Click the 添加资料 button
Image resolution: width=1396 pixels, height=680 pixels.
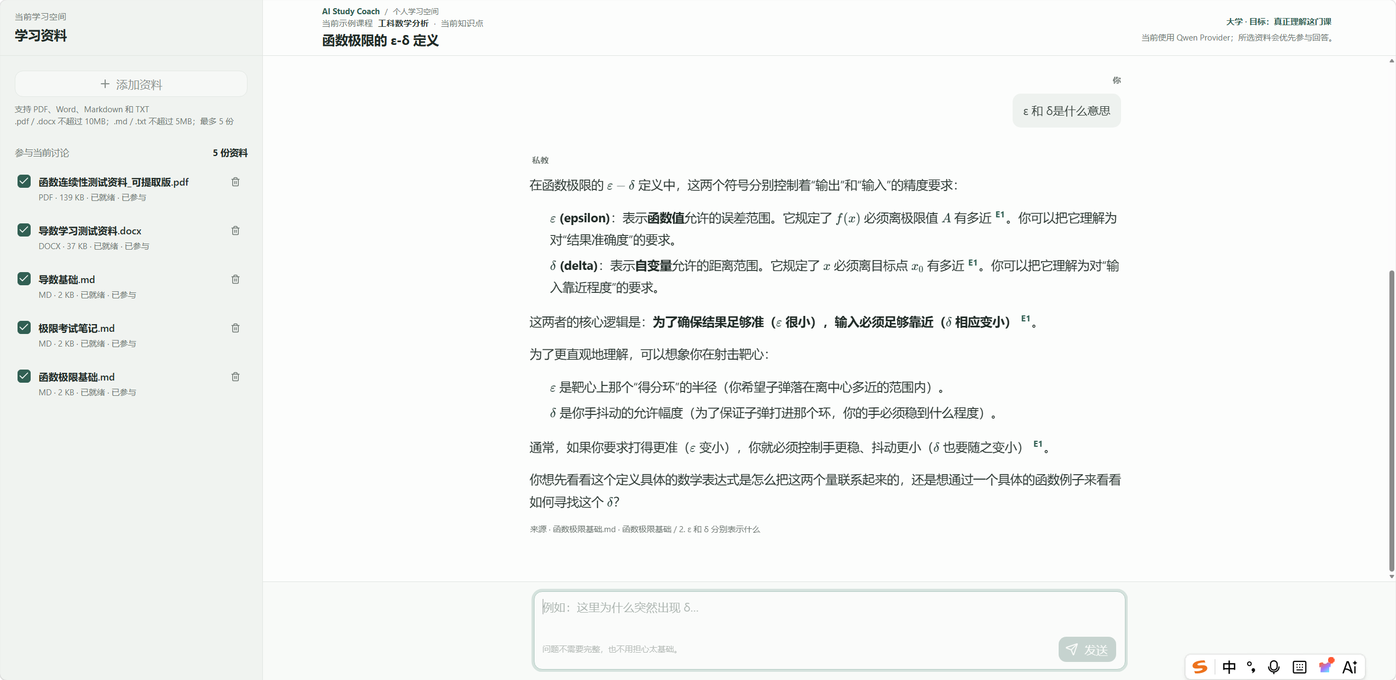point(131,84)
